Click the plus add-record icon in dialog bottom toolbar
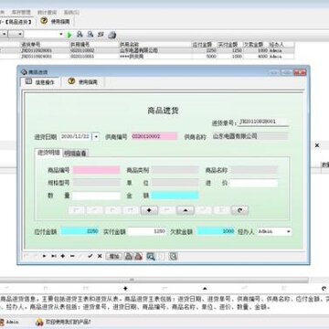The height and width of the screenshot is (329, 329). tap(63, 256)
